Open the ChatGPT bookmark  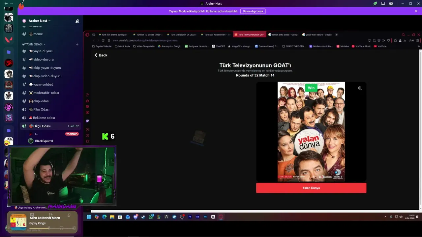(219, 46)
